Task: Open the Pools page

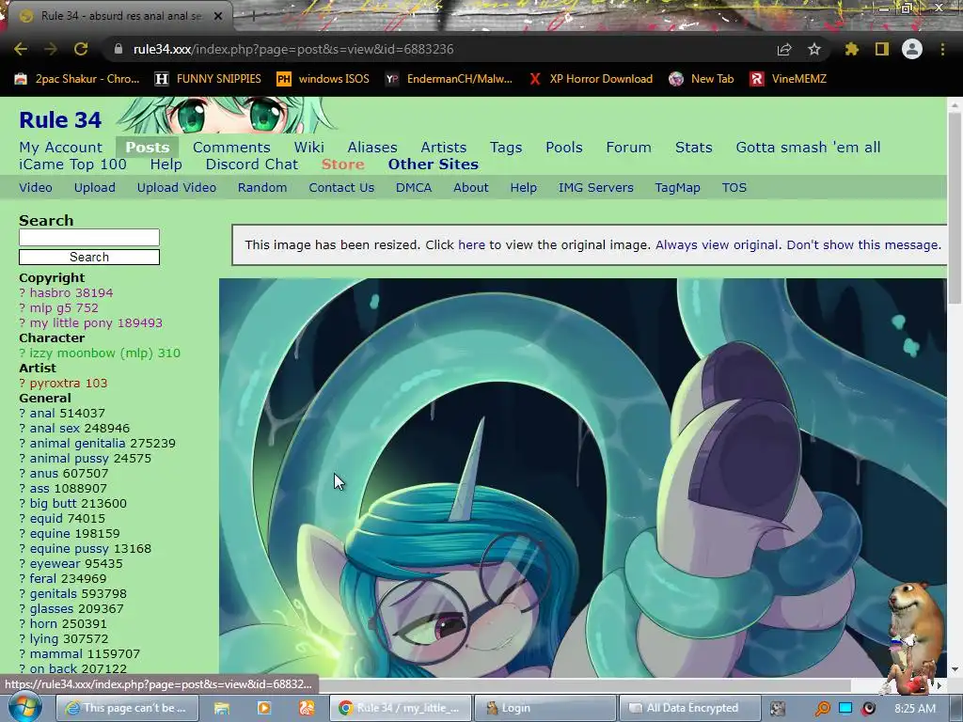Action: click(x=564, y=148)
